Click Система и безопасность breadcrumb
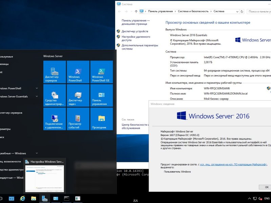271x203 pixels. (x=193, y=11)
